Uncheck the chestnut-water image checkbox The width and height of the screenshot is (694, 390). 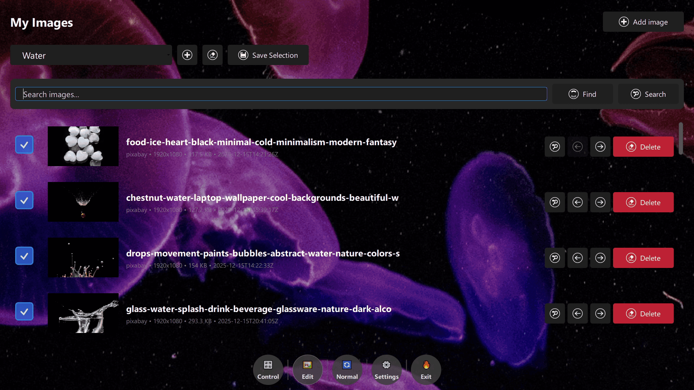pos(24,201)
